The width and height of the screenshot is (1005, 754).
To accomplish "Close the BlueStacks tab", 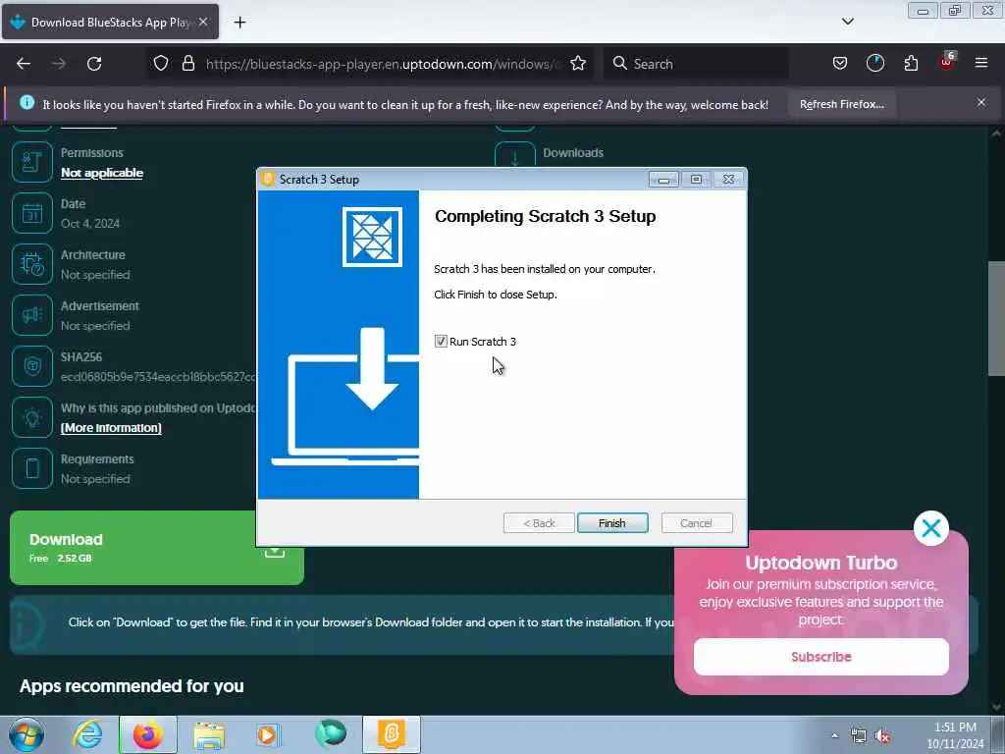I will click(203, 22).
